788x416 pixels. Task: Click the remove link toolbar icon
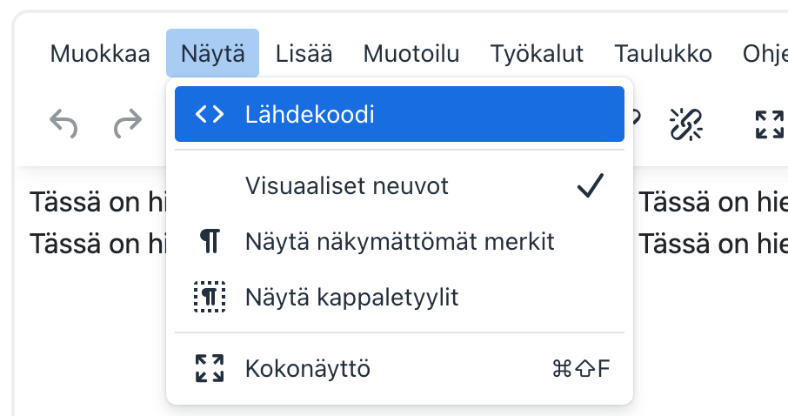coord(685,125)
